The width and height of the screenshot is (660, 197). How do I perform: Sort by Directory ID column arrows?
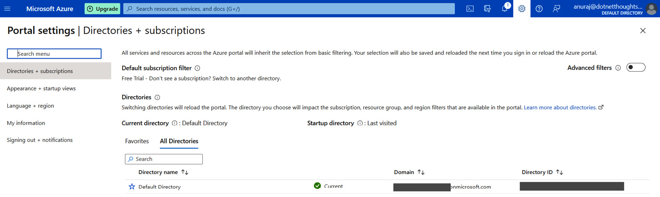click(x=560, y=172)
